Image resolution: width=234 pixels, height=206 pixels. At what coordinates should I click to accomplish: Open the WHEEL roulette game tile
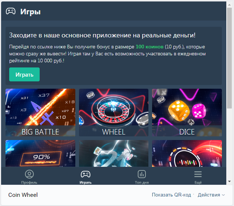(x=114, y=113)
